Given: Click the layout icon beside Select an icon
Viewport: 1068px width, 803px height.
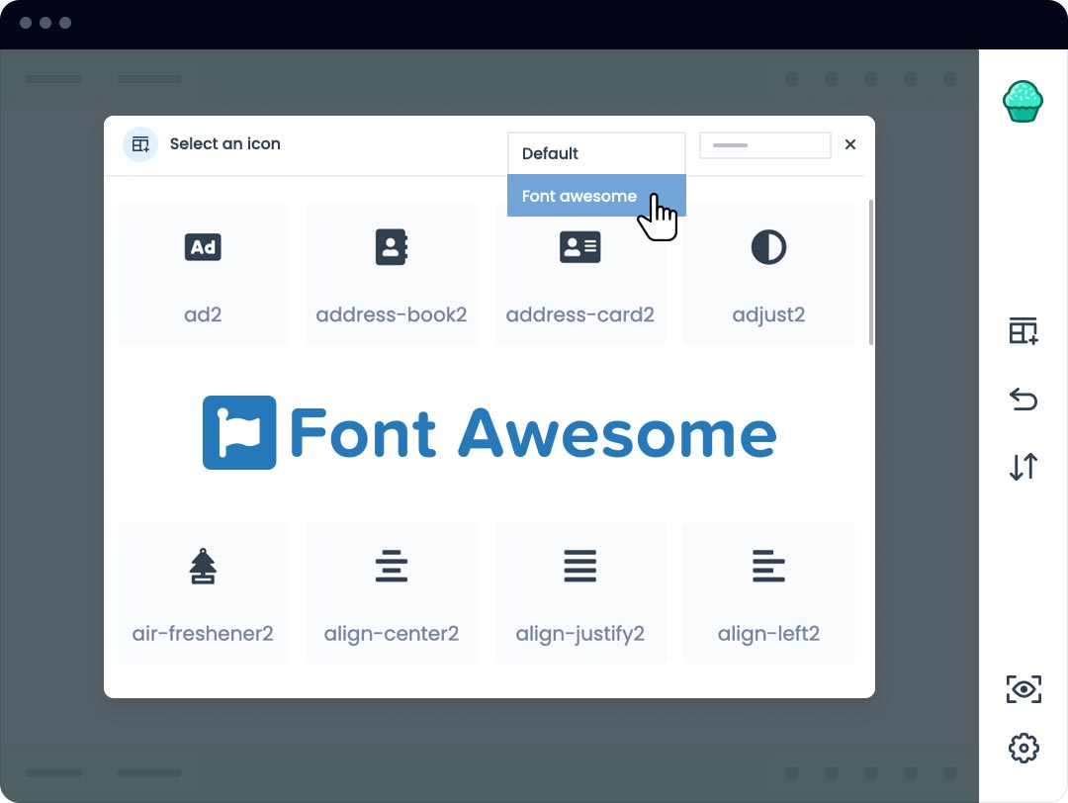Looking at the screenshot, I should 140,144.
